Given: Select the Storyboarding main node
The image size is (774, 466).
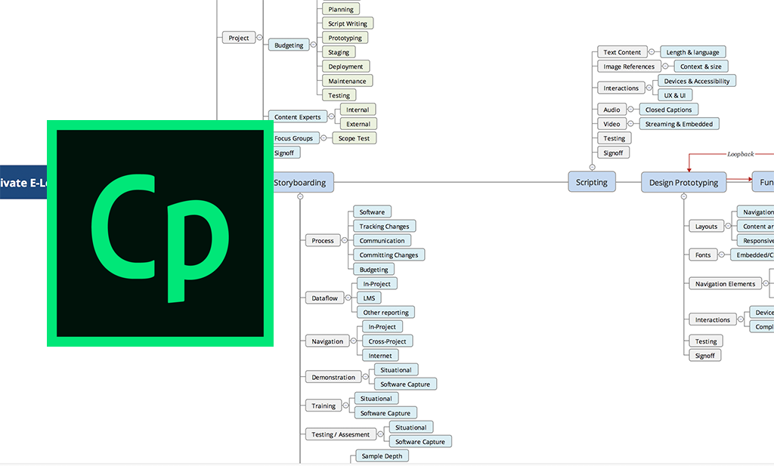Looking at the screenshot, I should pyautogui.click(x=302, y=183).
